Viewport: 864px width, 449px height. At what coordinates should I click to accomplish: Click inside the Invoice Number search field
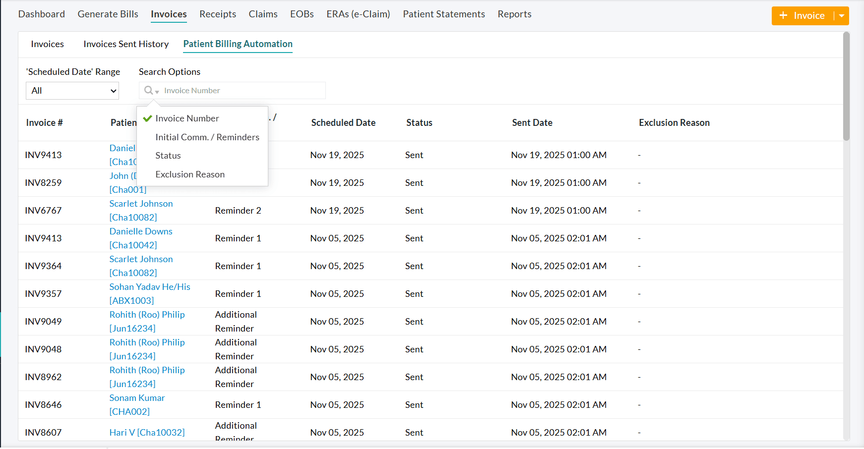coord(238,90)
